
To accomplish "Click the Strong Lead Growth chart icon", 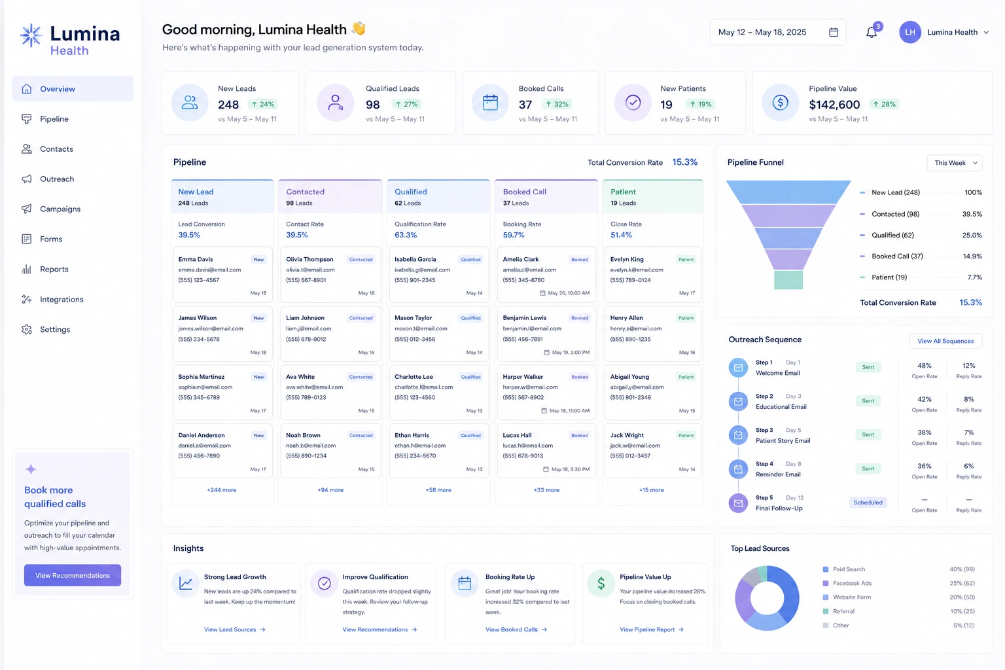I will [186, 583].
